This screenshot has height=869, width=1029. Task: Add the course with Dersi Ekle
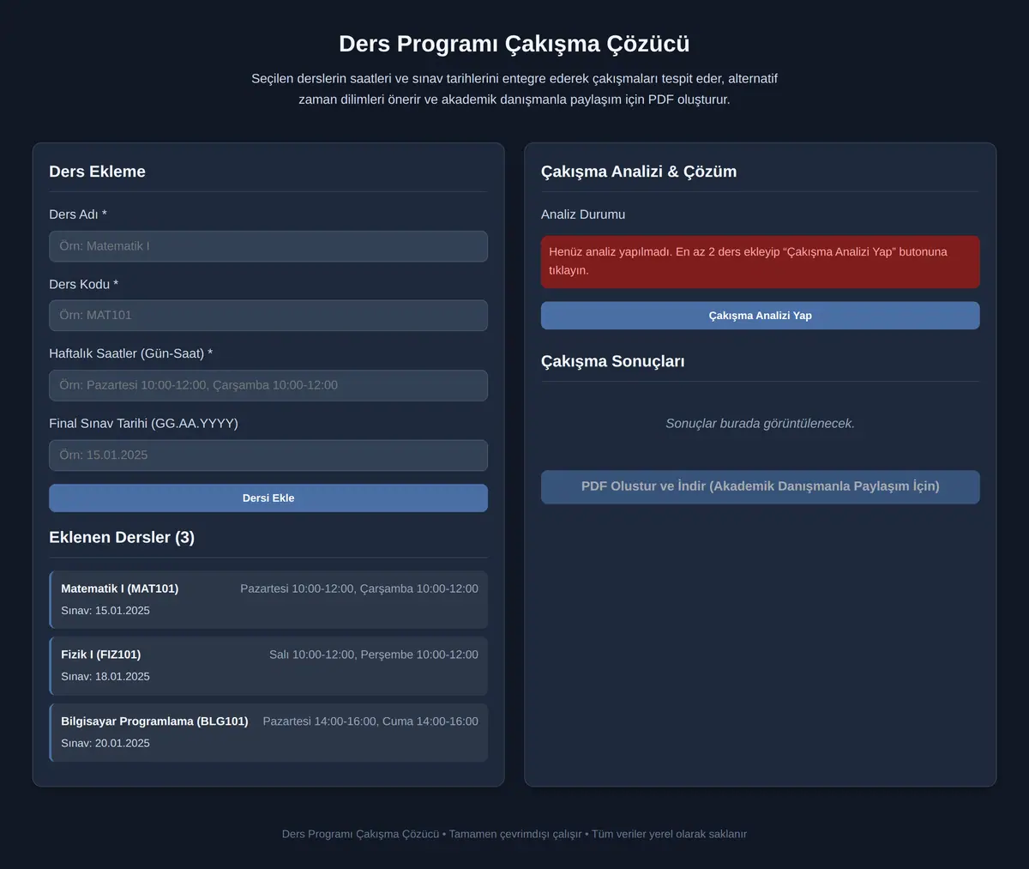coord(268,498)
